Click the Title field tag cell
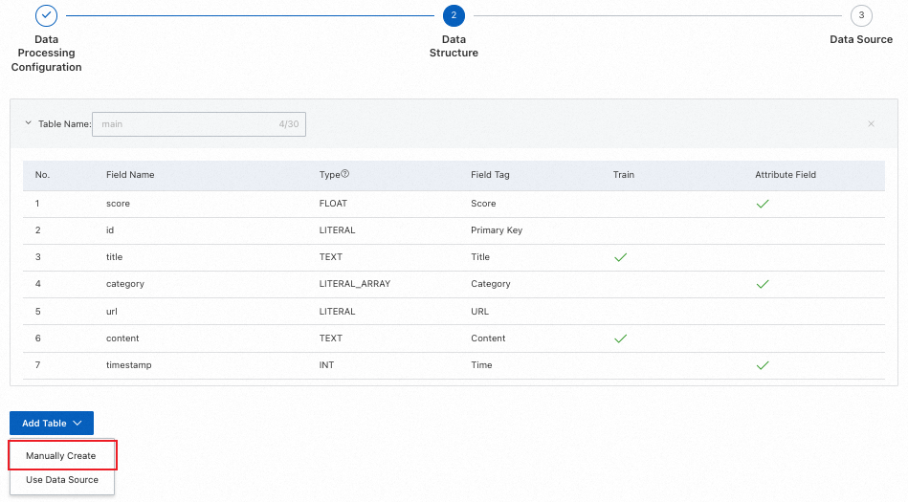The image size is (908, 502). tap(480, 257)
